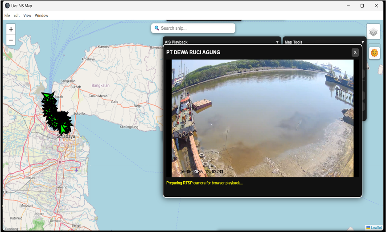Open the map layers control
Screen dimensions: 386x232
373,32
